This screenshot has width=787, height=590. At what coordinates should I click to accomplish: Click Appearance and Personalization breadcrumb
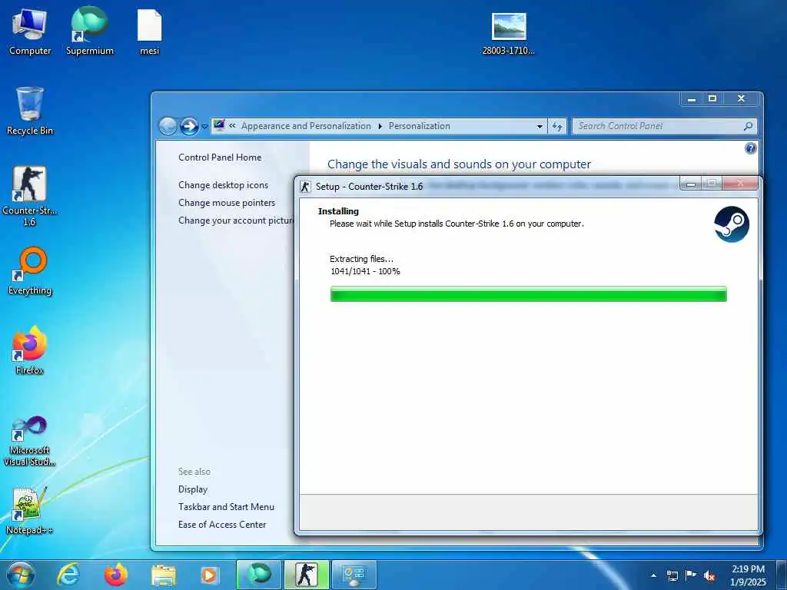306,126
